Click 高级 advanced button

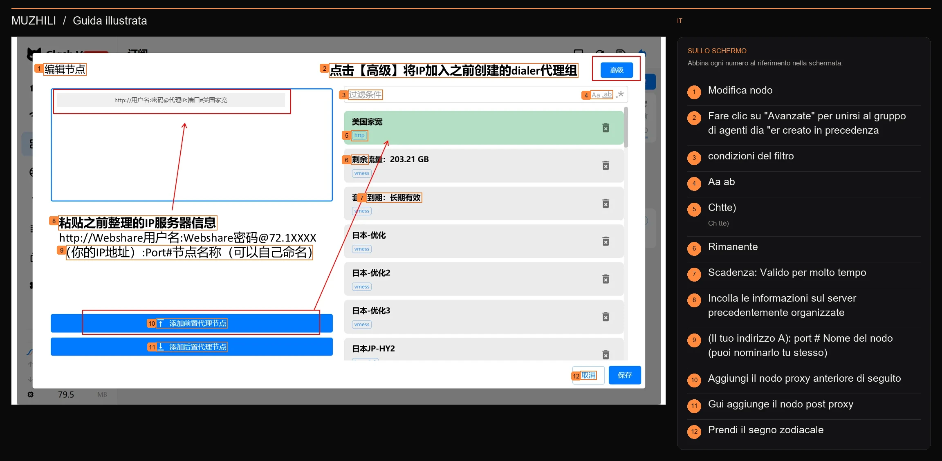pyautogui.click(x=617, y=70)
